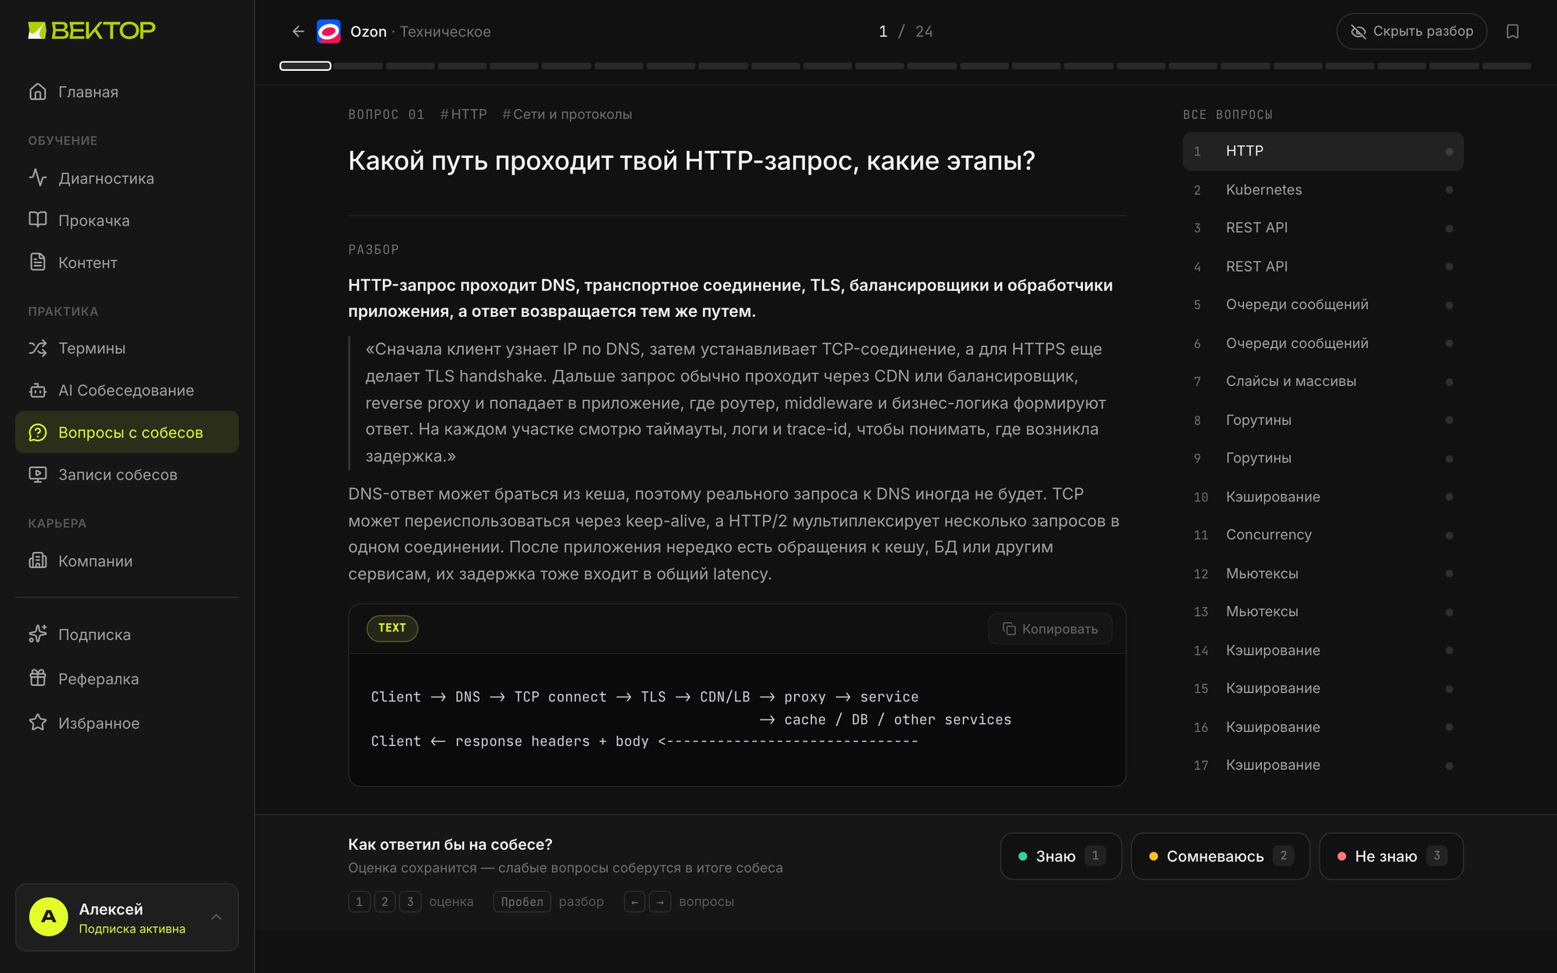The image size is (1557, 973).
Task: Open question 12 Мьютексы
Action: pos(1323,574)
